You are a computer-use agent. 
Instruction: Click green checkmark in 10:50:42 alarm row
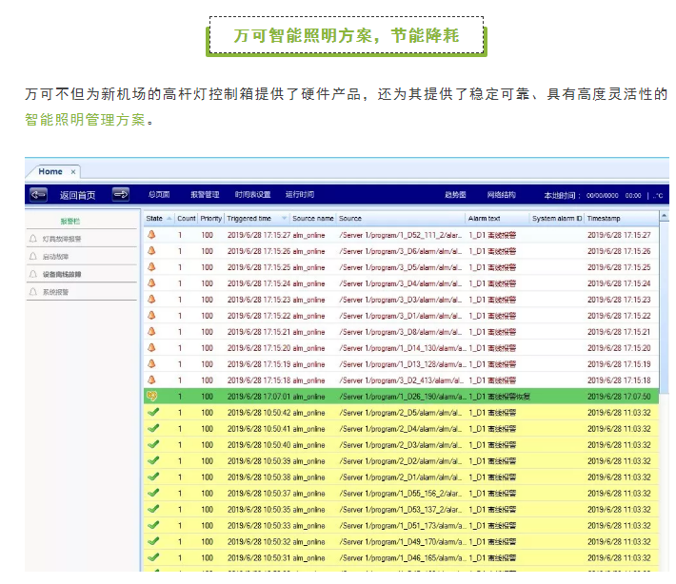tap(152, 413)
